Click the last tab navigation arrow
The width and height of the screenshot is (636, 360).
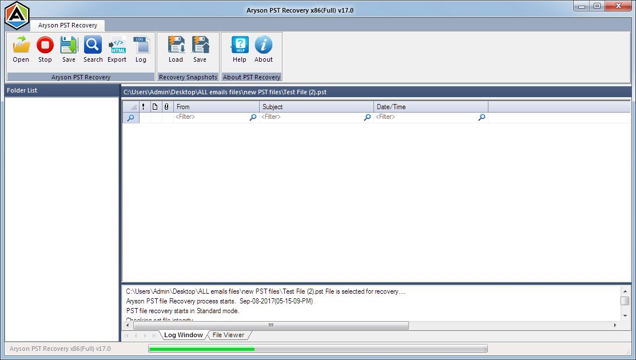coord(154,335)
